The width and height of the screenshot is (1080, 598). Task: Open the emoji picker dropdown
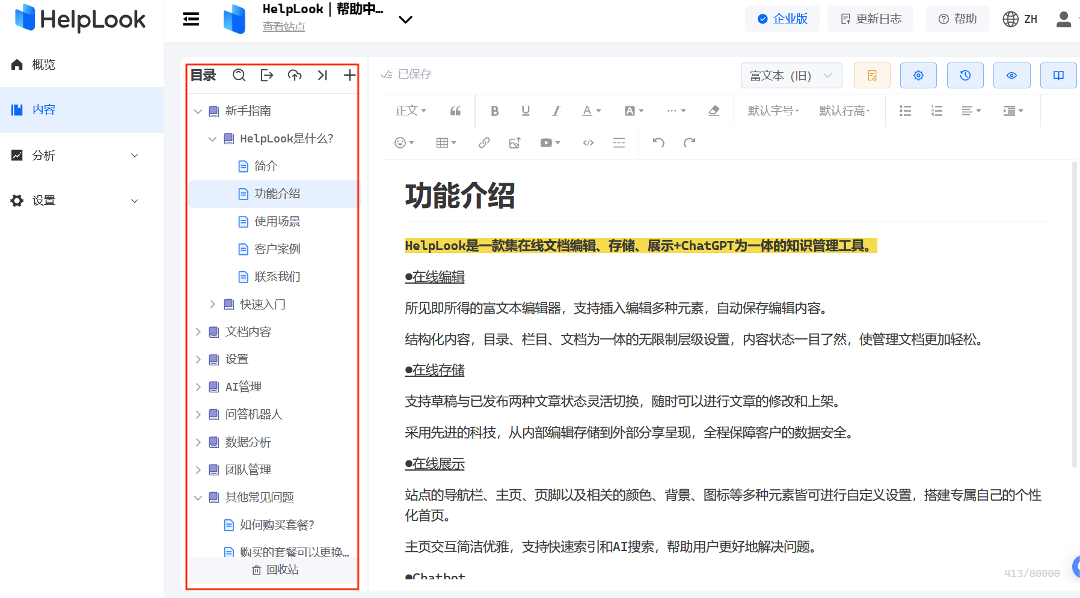(x=404, y=142)
